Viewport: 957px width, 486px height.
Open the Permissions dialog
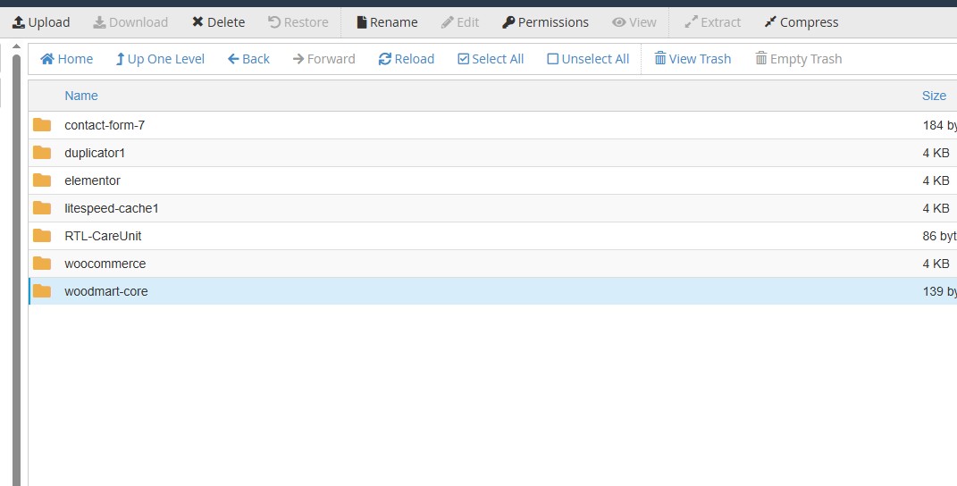click(546, 22)
